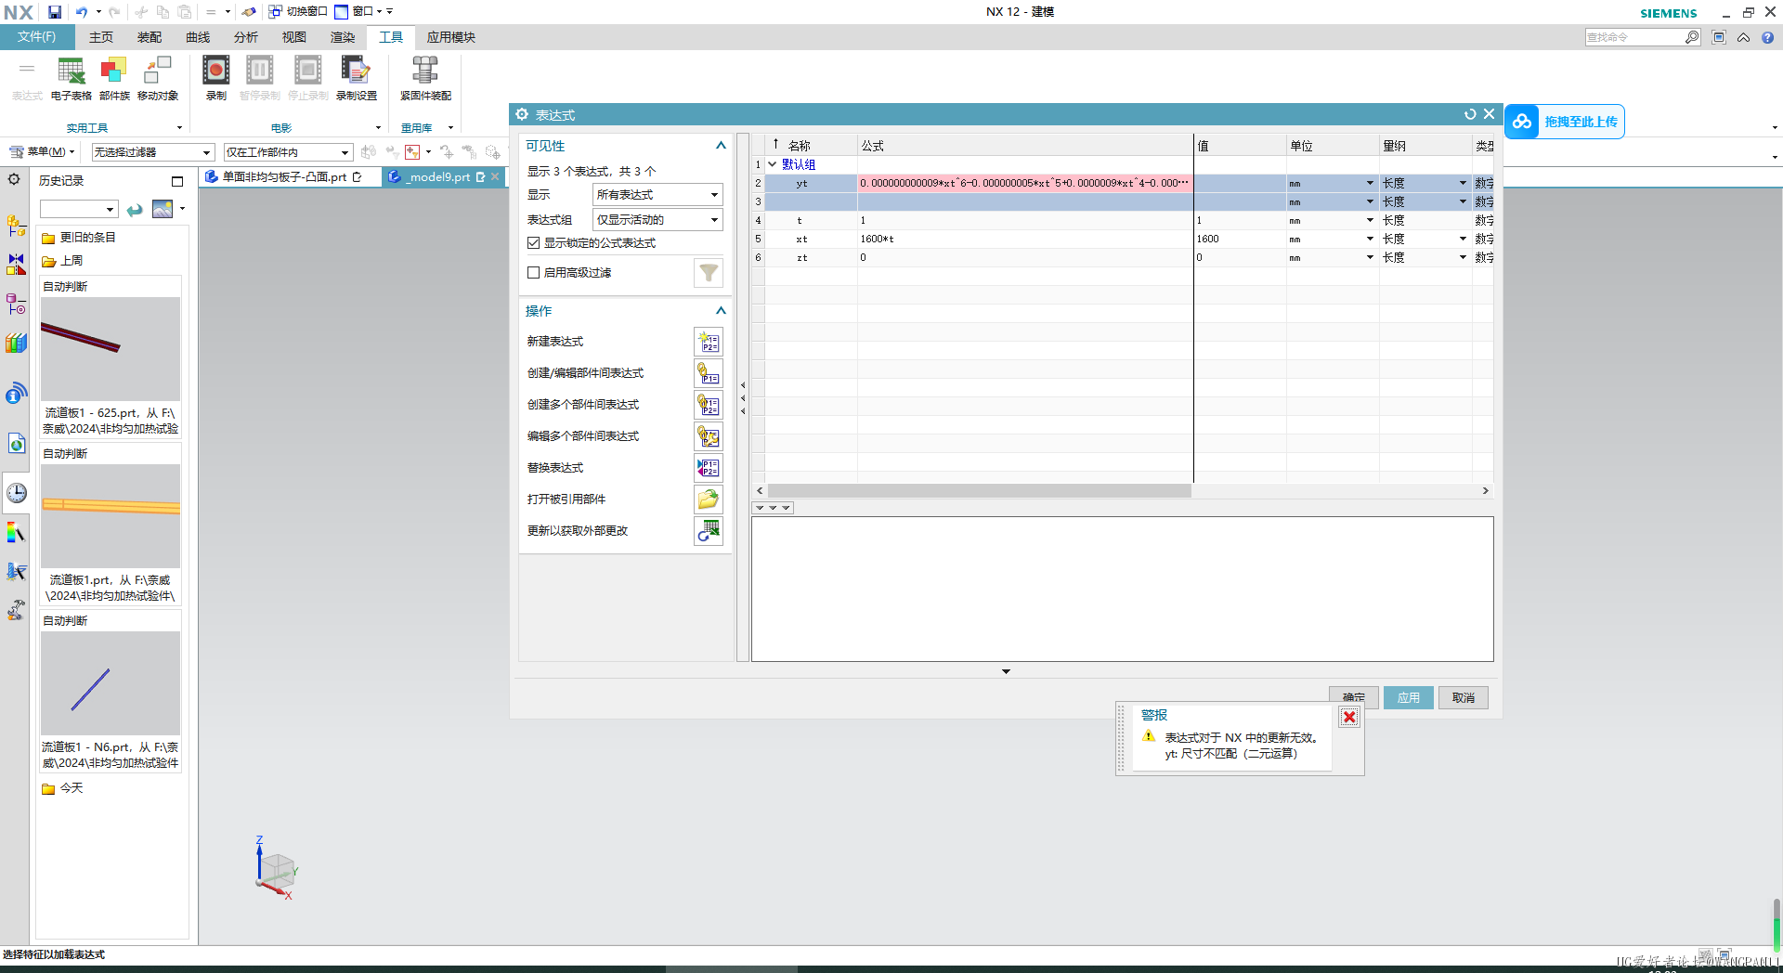Screen dimensions: 1783x973
Task: Click the undo arrow in quick access bar
Action: pos(82,12)
